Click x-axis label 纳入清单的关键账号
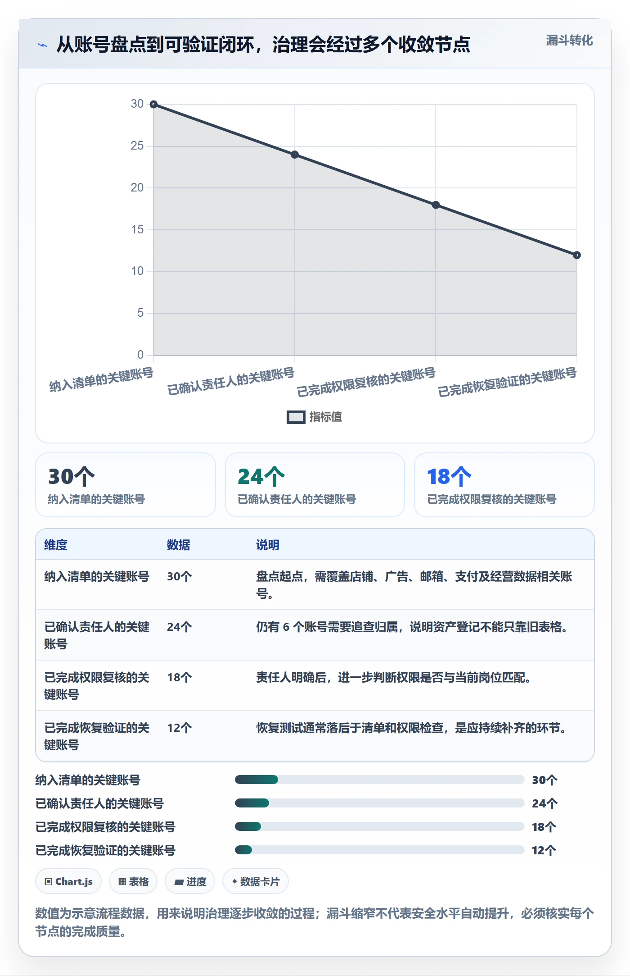Screen dimensions: 630x976 [102, 380]
